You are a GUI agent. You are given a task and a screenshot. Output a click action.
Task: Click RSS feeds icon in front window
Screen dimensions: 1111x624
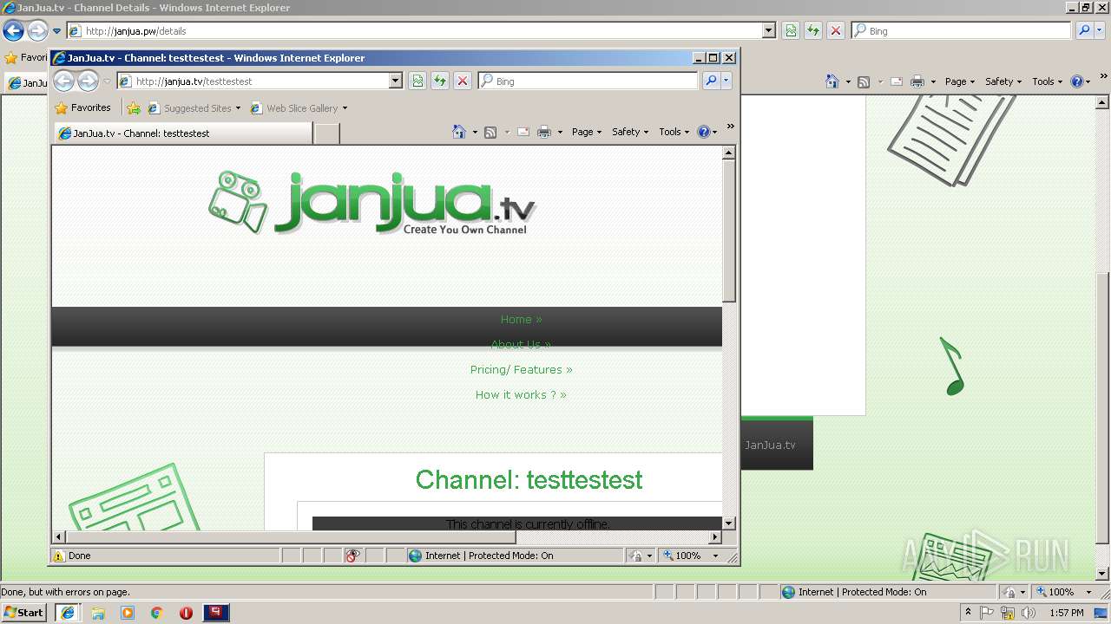tap(490, 132)
